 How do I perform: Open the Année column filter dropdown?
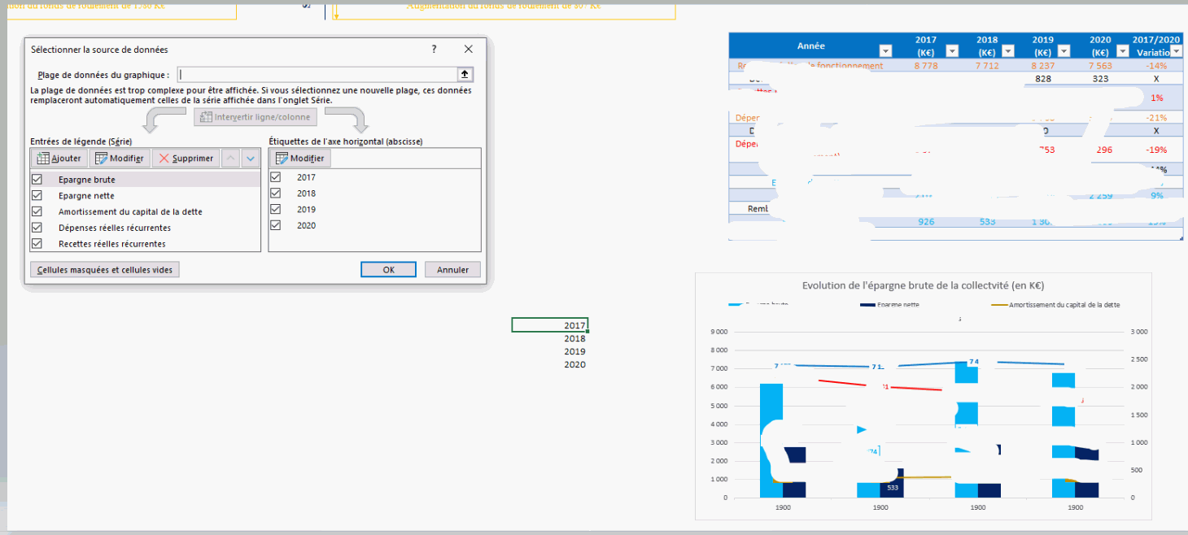coord(885,51)
